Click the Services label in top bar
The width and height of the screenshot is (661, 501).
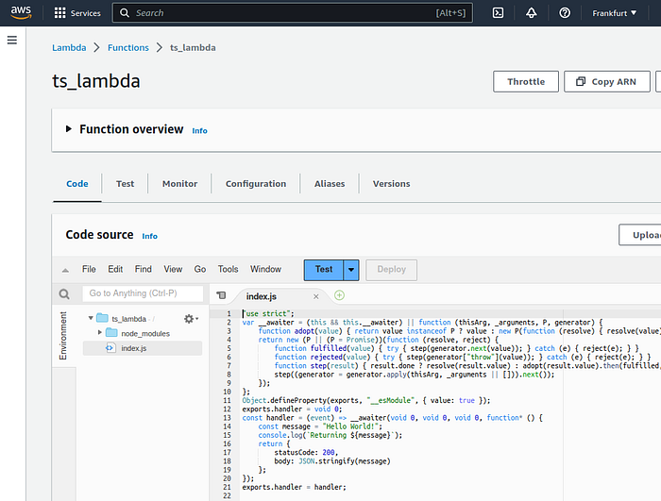[x=86, y=13]
